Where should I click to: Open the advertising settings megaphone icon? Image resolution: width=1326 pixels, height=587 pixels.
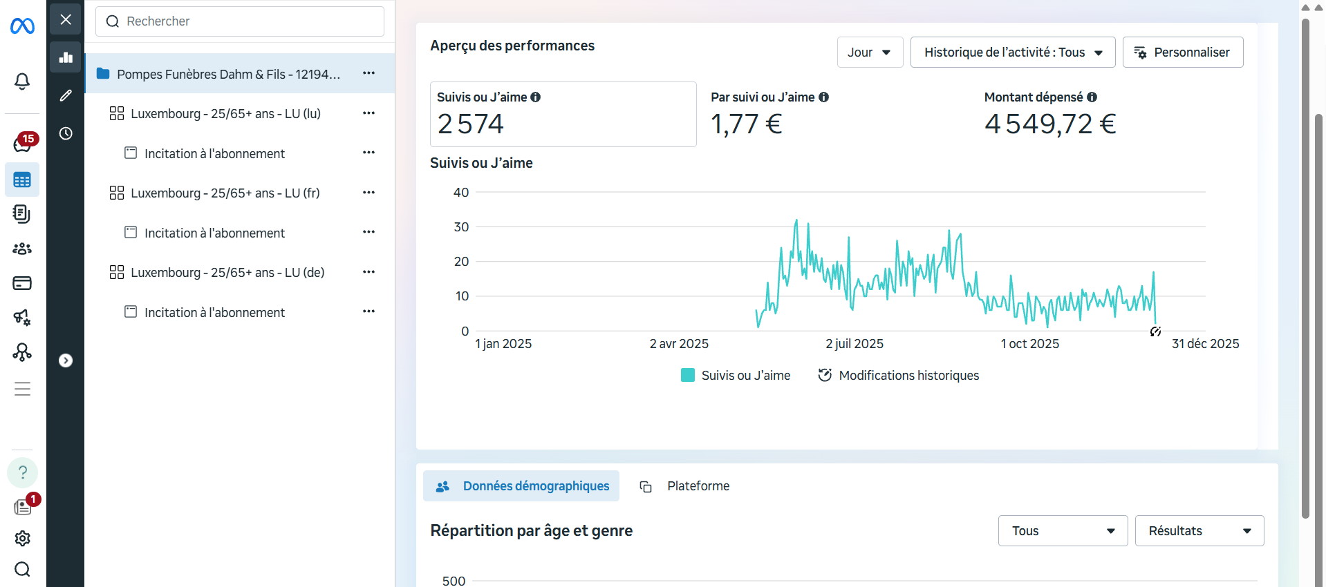point(22,318)
